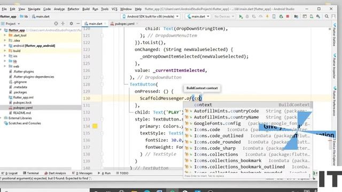This screenshot has width=342, height=192.
Task: Expand the lib folder in tree
Action: point(5,61)
